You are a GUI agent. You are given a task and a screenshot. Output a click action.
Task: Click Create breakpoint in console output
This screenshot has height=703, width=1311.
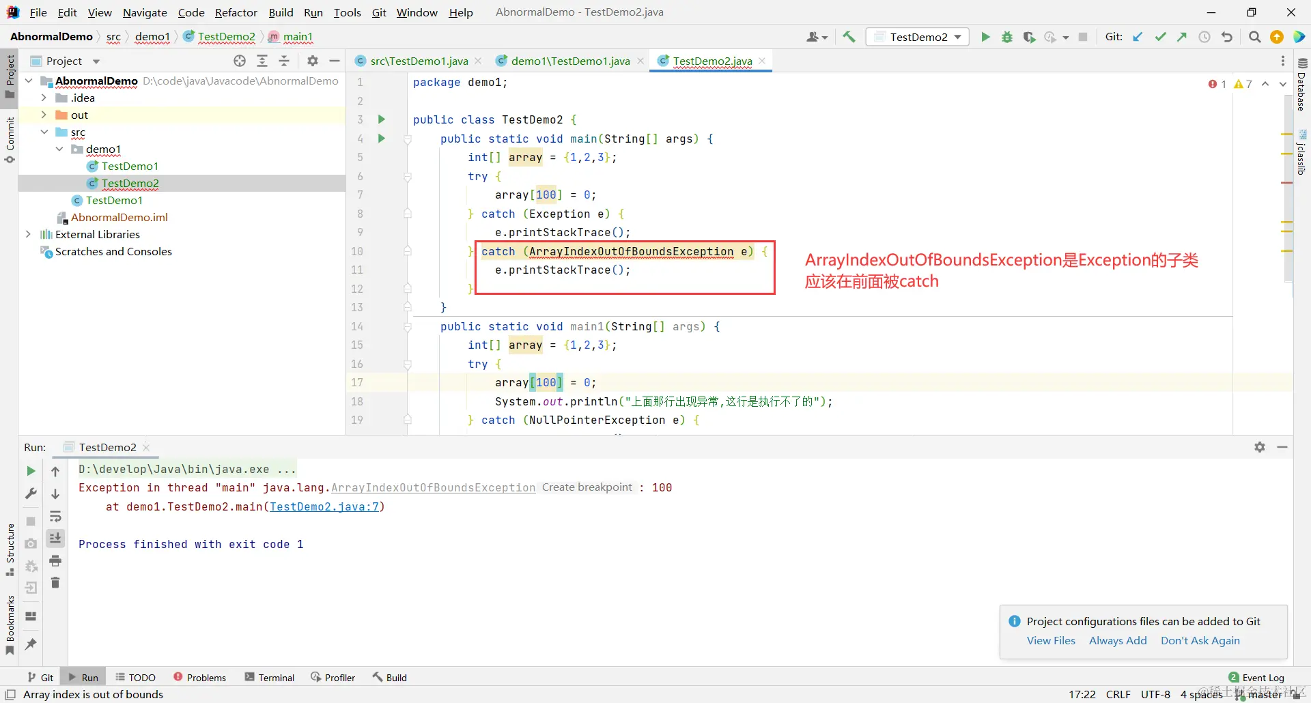click(587, 487)
